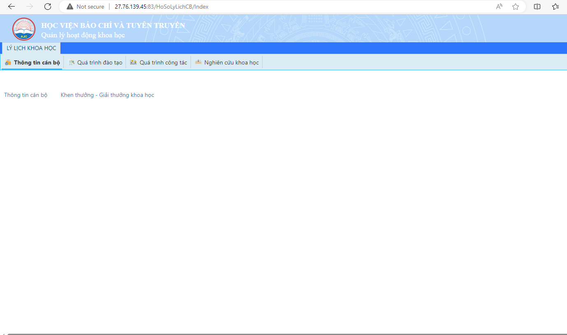Open LÝ LỊCH KHOA HỌC tab

click(31, 48)
